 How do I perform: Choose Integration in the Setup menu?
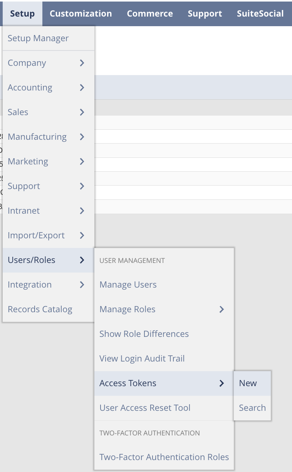point(30,285)
